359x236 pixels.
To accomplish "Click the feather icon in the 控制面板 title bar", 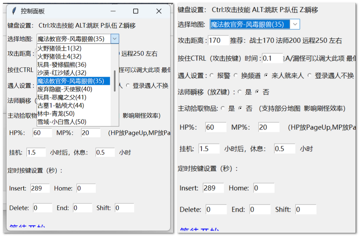I will coord(14,11).
